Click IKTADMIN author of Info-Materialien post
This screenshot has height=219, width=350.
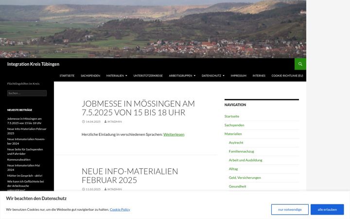coord(115,189)
